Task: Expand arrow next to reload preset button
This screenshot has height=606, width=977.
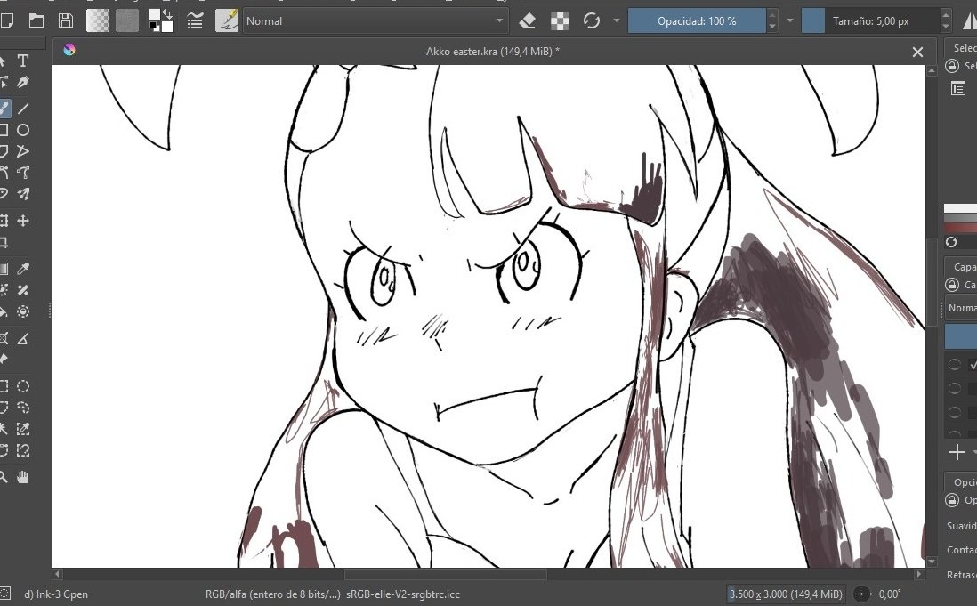Action: point(617,20)
